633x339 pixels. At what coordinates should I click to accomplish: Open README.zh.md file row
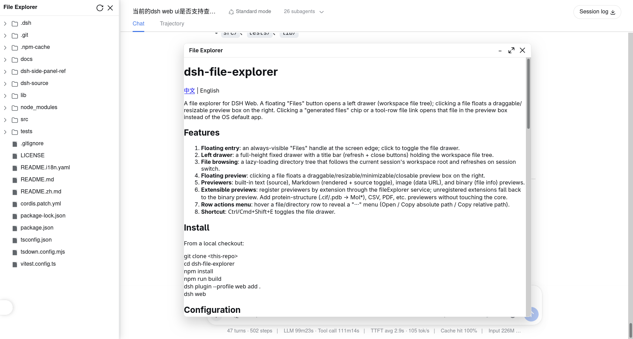tap(59, 192)
